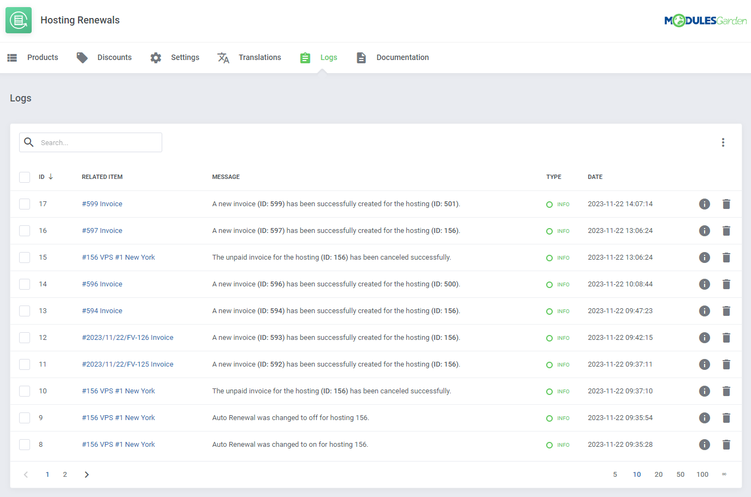
Task: Delete log entry 10
Action: [x=726, y=391]
